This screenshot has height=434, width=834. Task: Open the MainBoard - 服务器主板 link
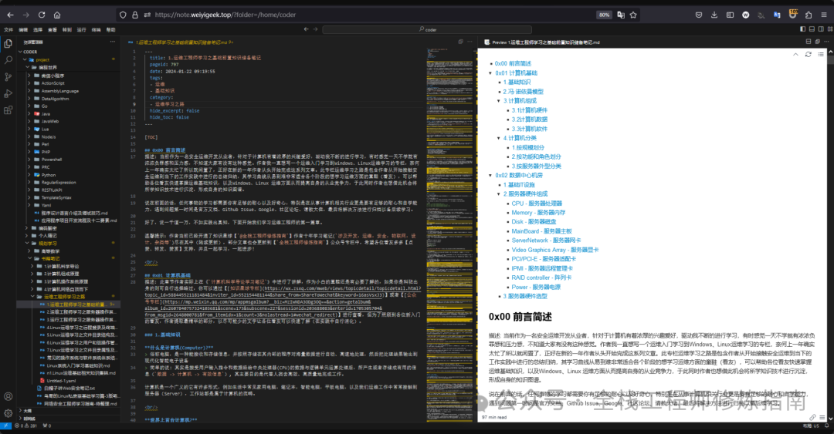[541, 231]
